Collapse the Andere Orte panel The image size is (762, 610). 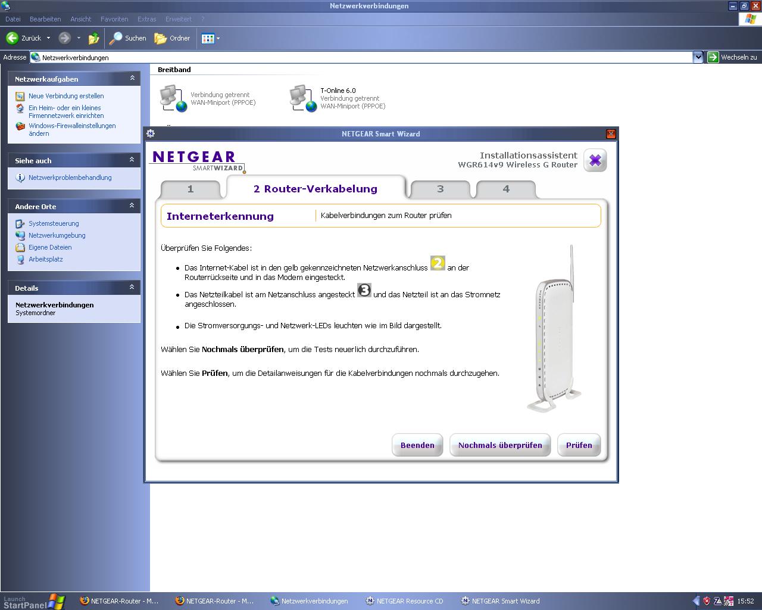click(x=132, y=206)
